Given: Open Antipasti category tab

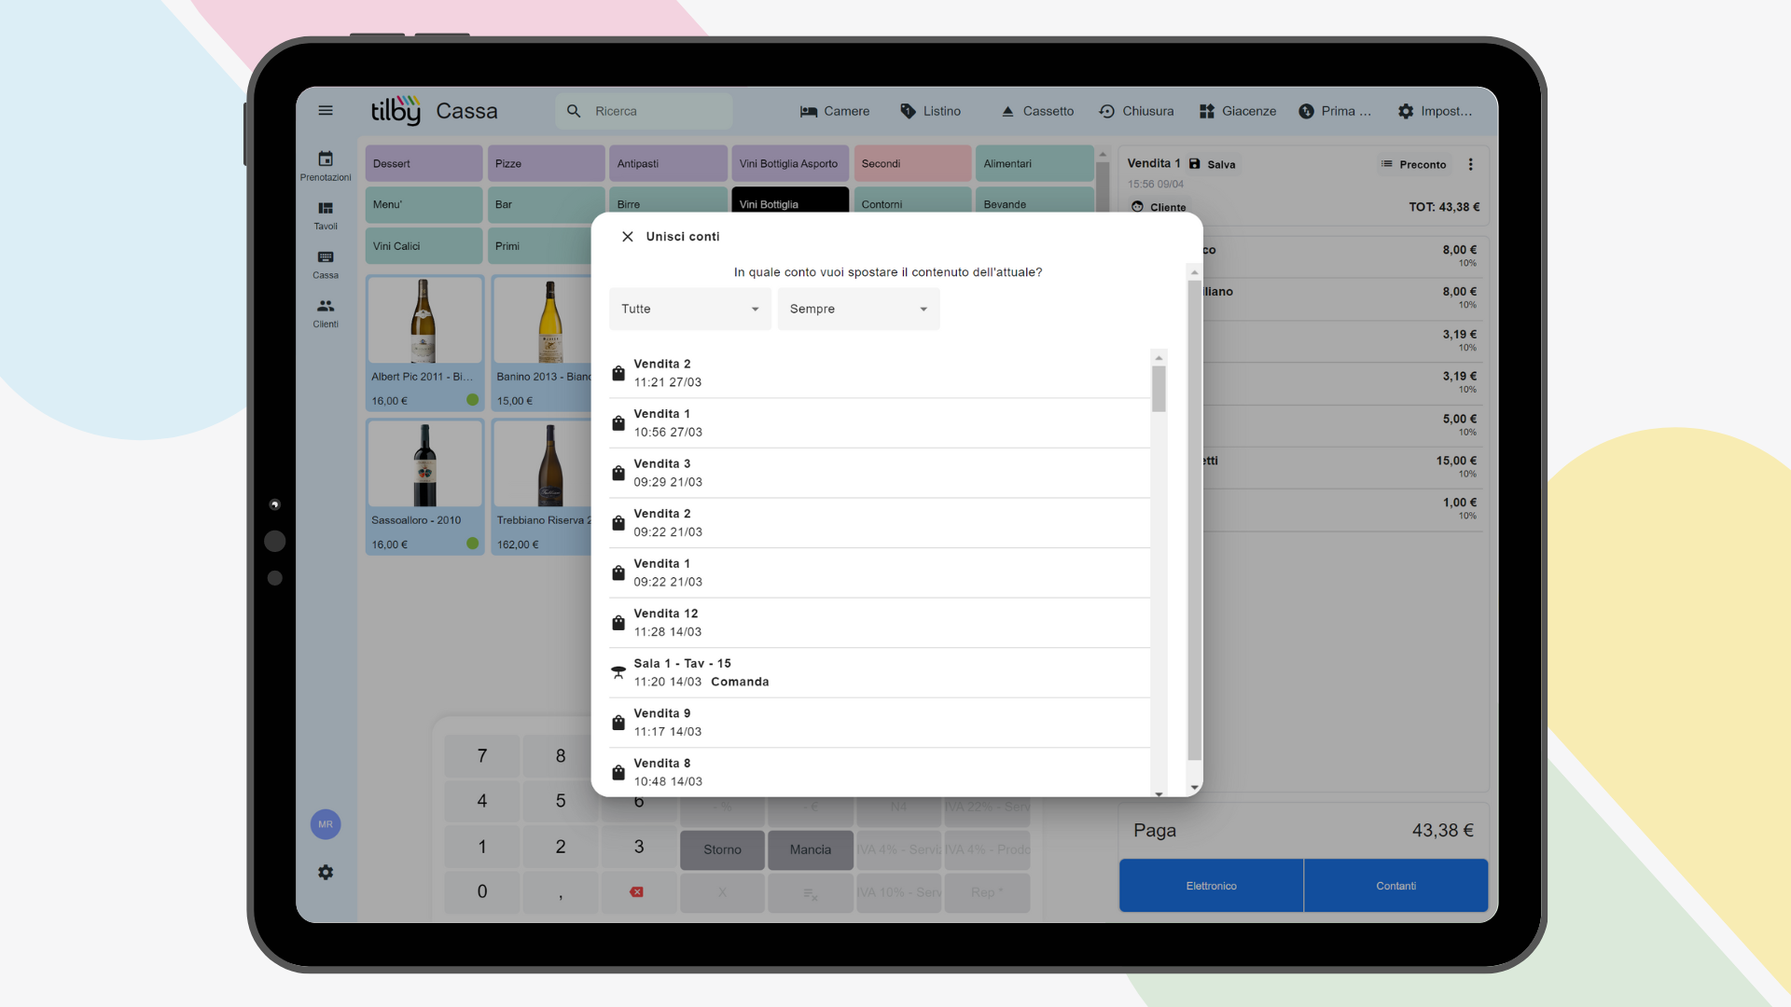Looking at the screenshot, I should (668, 163).
